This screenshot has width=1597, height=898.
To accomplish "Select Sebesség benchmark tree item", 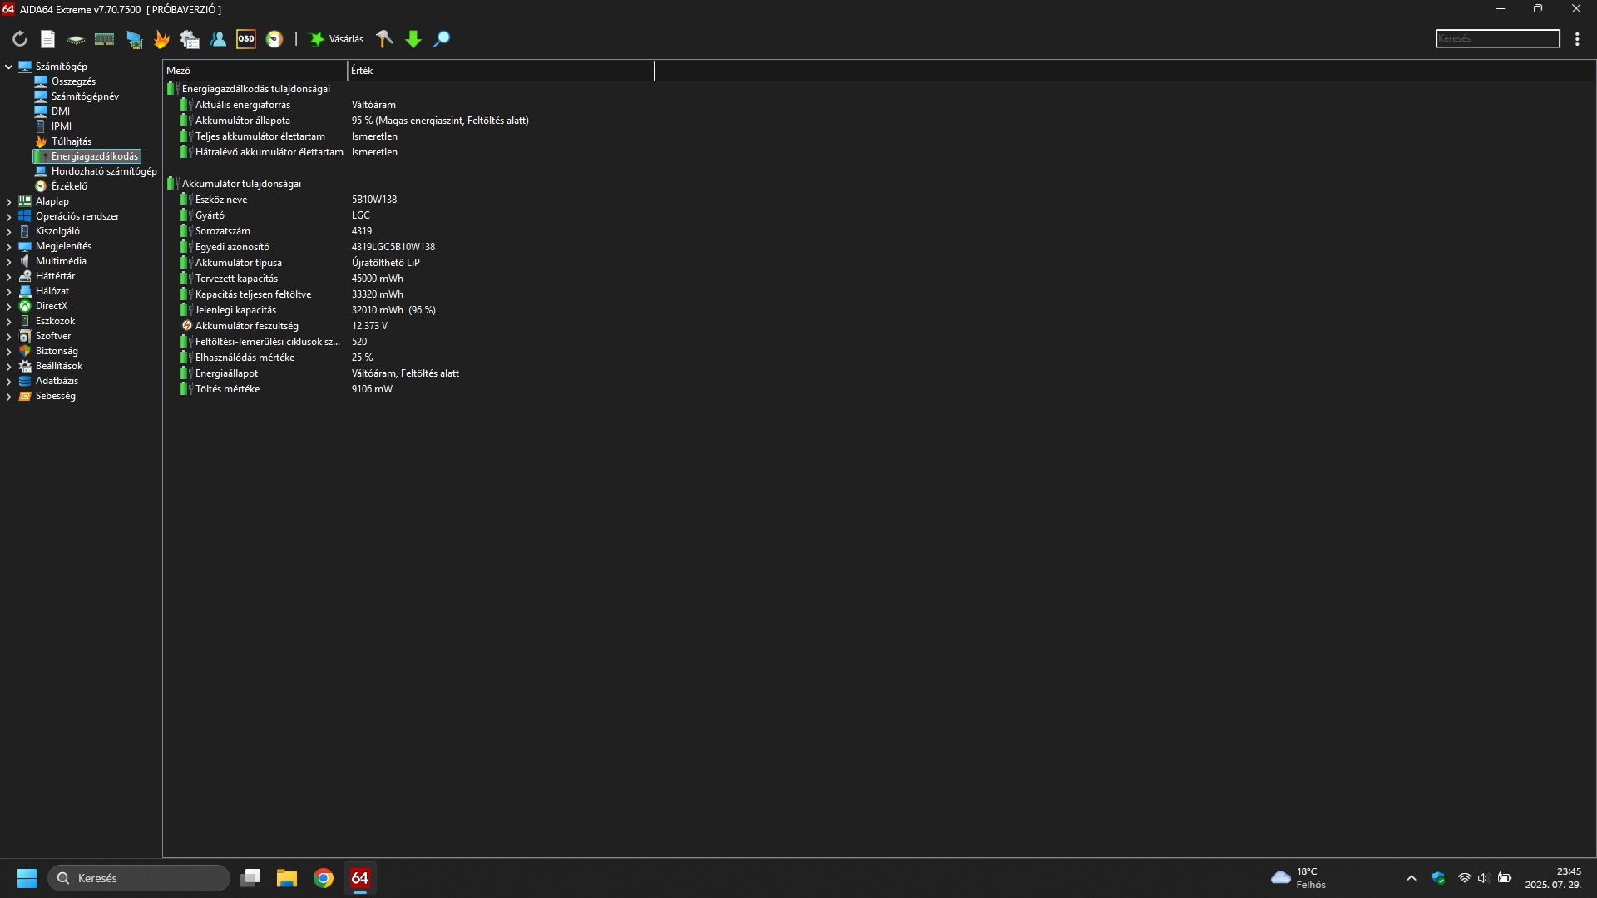I will click(55, 396).
